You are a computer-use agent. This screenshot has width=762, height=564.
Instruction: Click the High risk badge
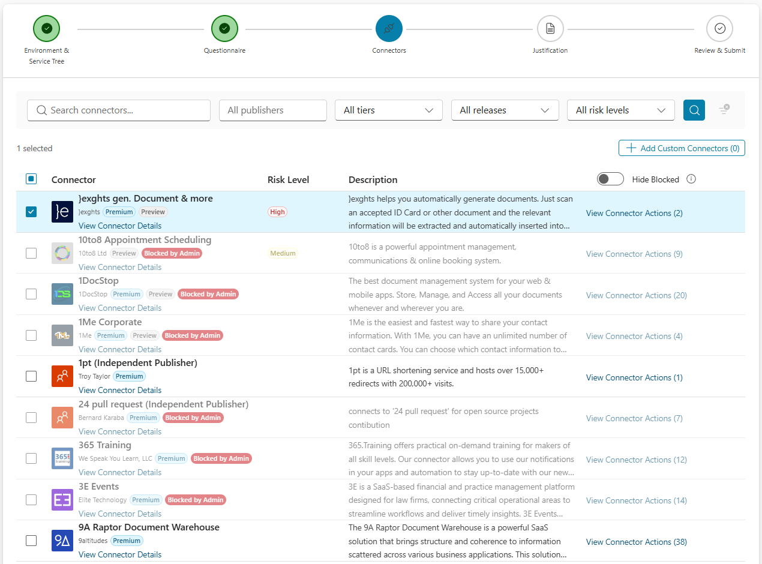pos(278,212)
